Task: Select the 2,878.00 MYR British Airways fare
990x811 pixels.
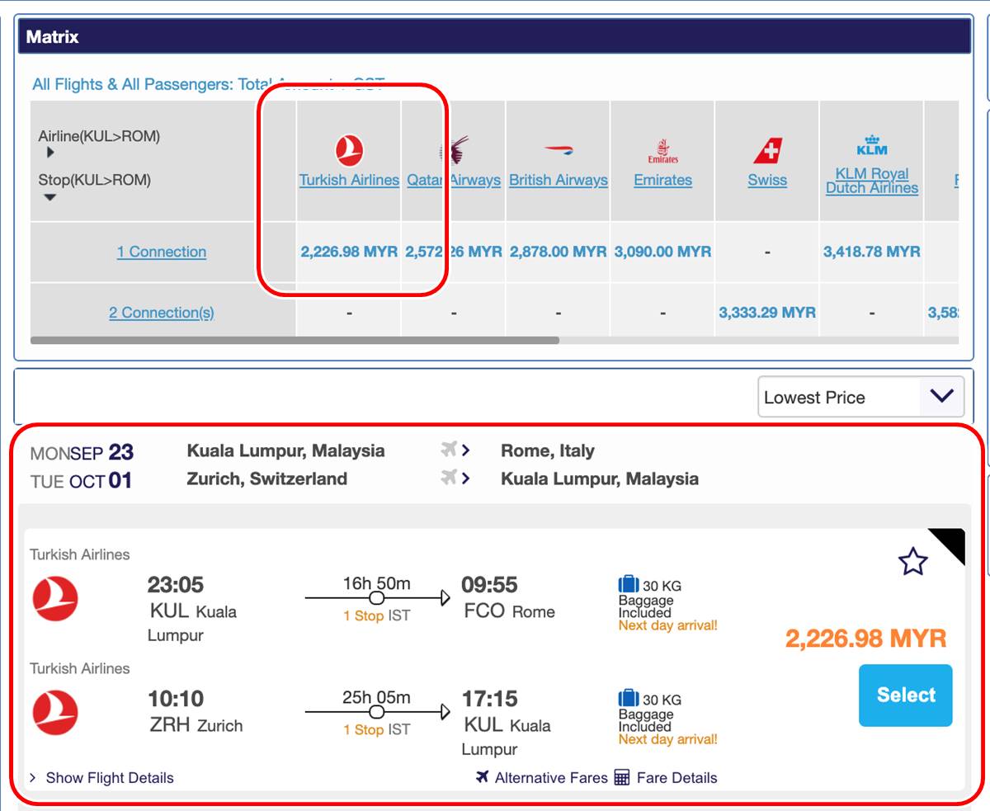Action: 559,252
